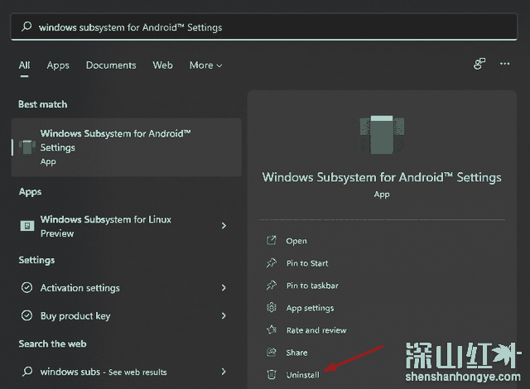This screenshot has height=389, width=530.
Task: Expand 'windows subs' web results chevron
Action: (224, 372)
